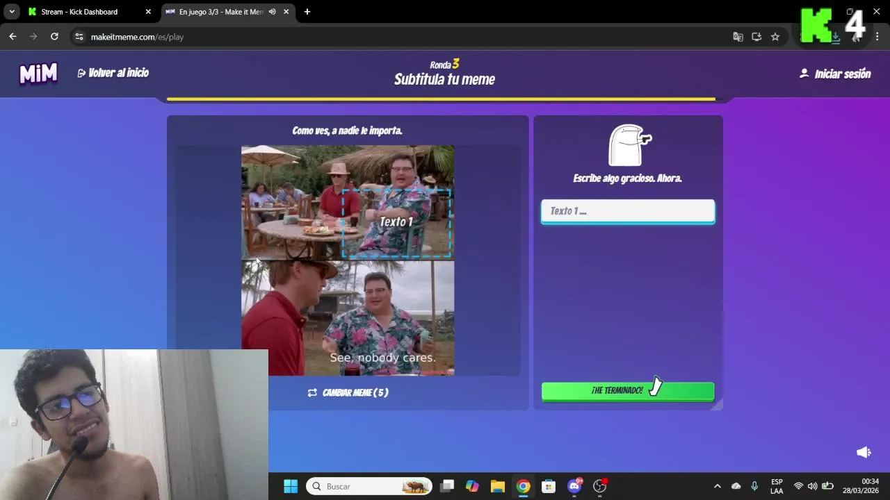
Task: Click Iniciar sesión link
Action: coord(835,74)
